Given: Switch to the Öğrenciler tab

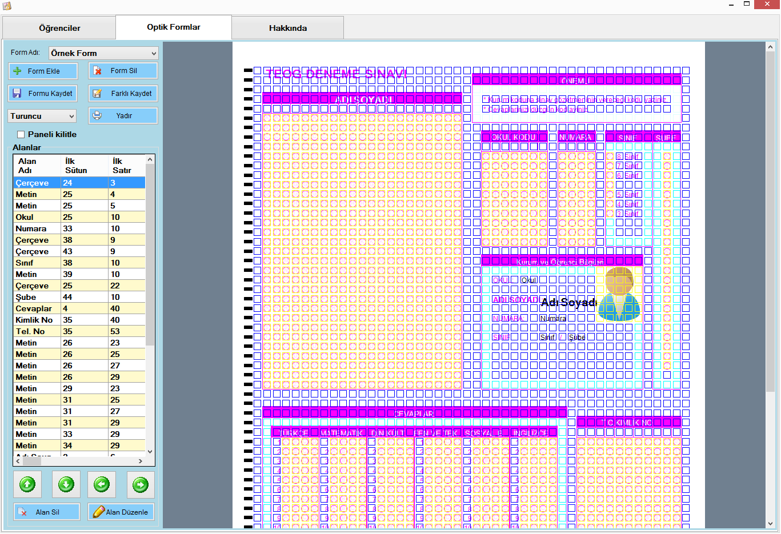Looking at the screenshot, I should click(59, 28).
